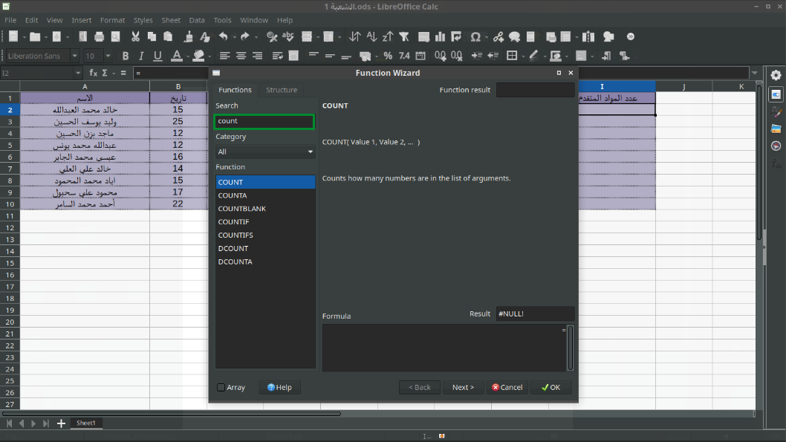Select COUNTIF in the function list
This screenshot has width=786, height=442.
tap(233, 221)
